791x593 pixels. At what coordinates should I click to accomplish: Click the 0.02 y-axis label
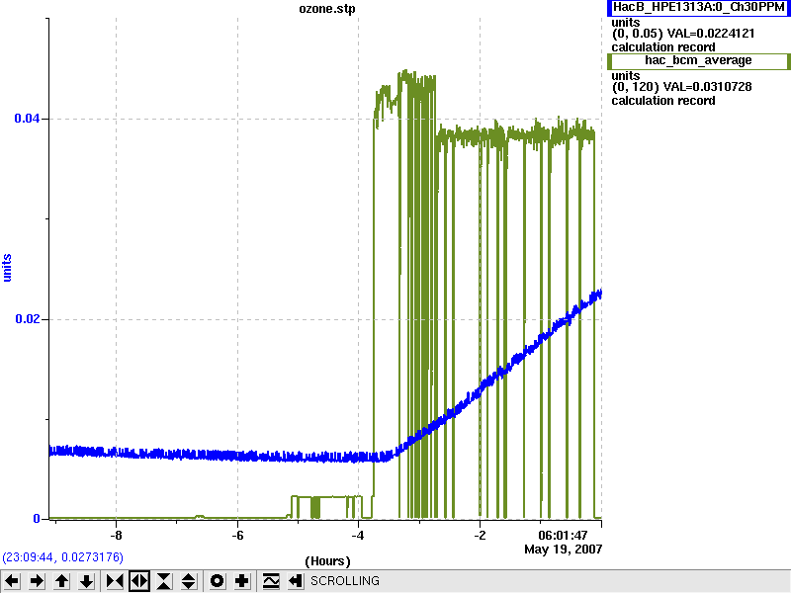[27, 318]
